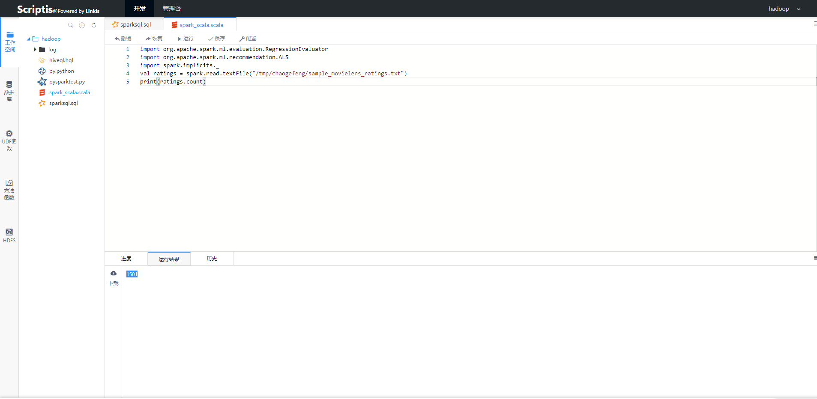Save the current script
This screenshot has width=817, height=399.
pos(216,39)
